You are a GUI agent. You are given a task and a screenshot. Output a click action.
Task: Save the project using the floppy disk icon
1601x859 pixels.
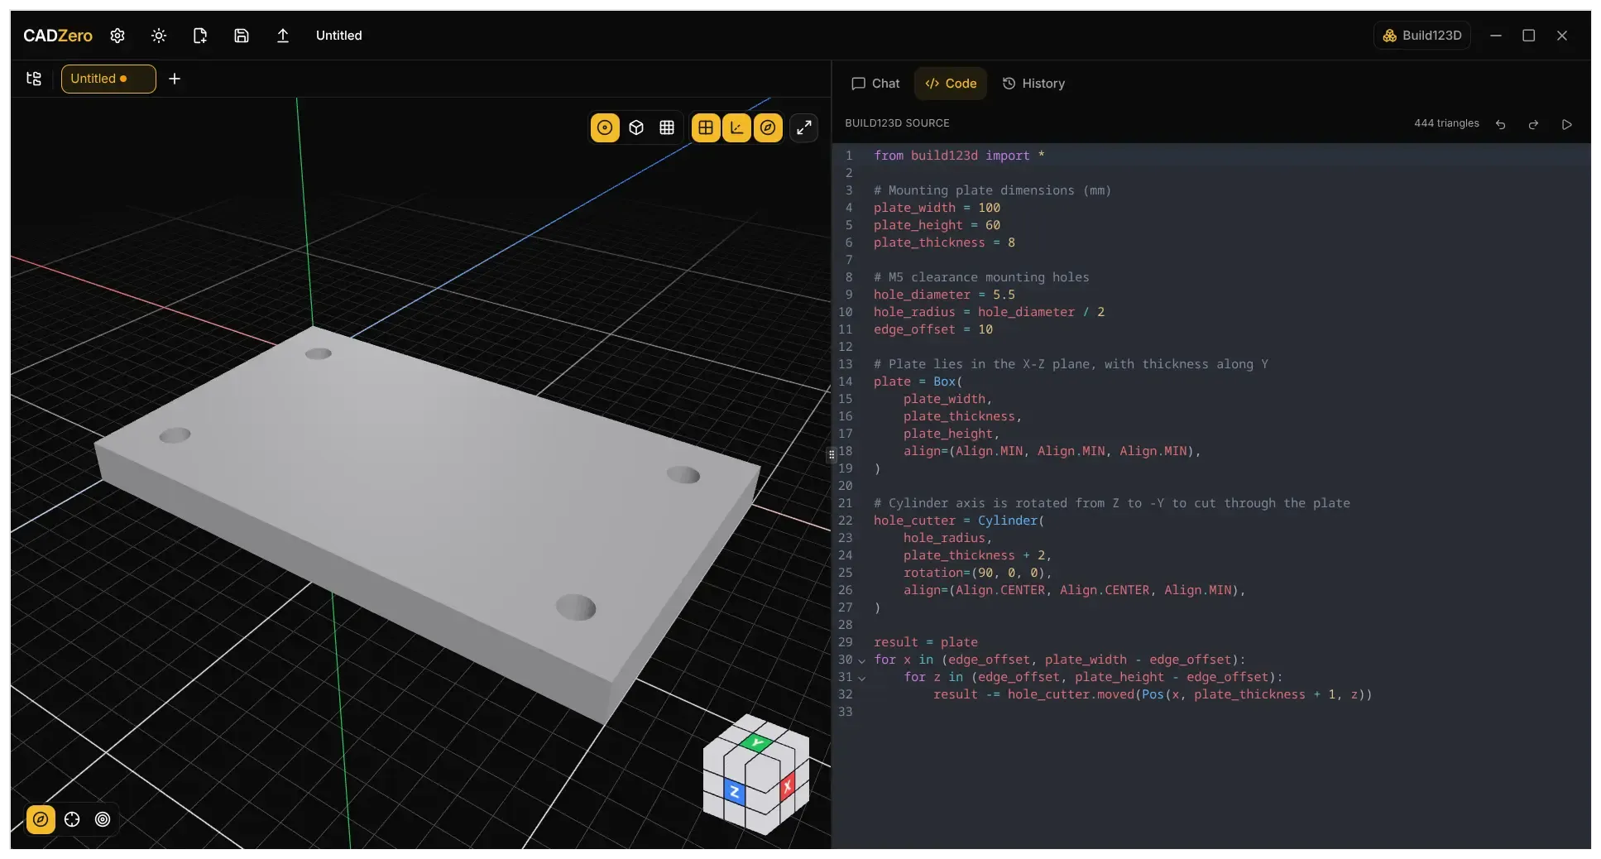click(242, 36)
